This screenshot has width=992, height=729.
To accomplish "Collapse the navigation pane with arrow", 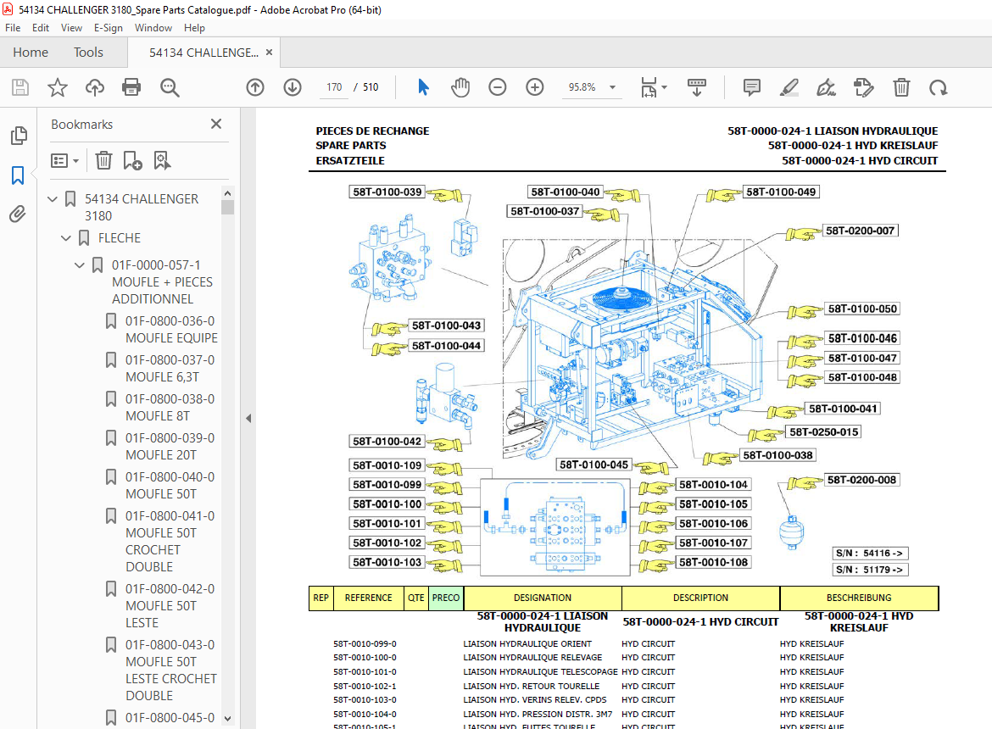I will [x=248, y=418].
